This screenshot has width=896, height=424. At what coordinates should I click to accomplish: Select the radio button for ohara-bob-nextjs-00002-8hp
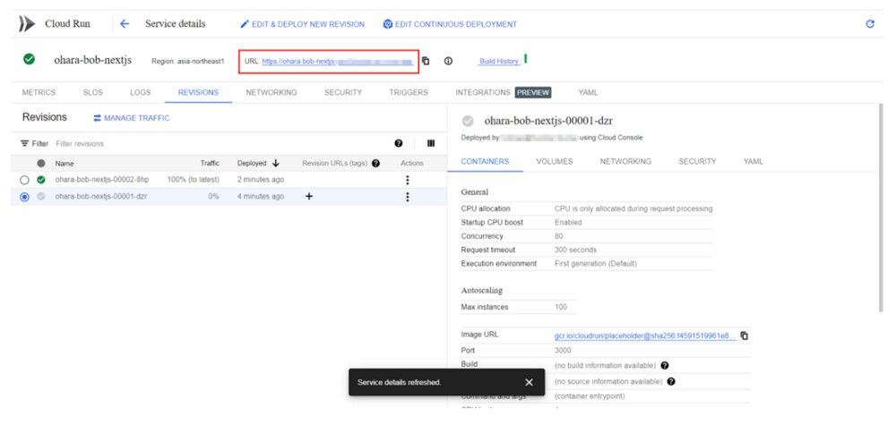[24, 180]
